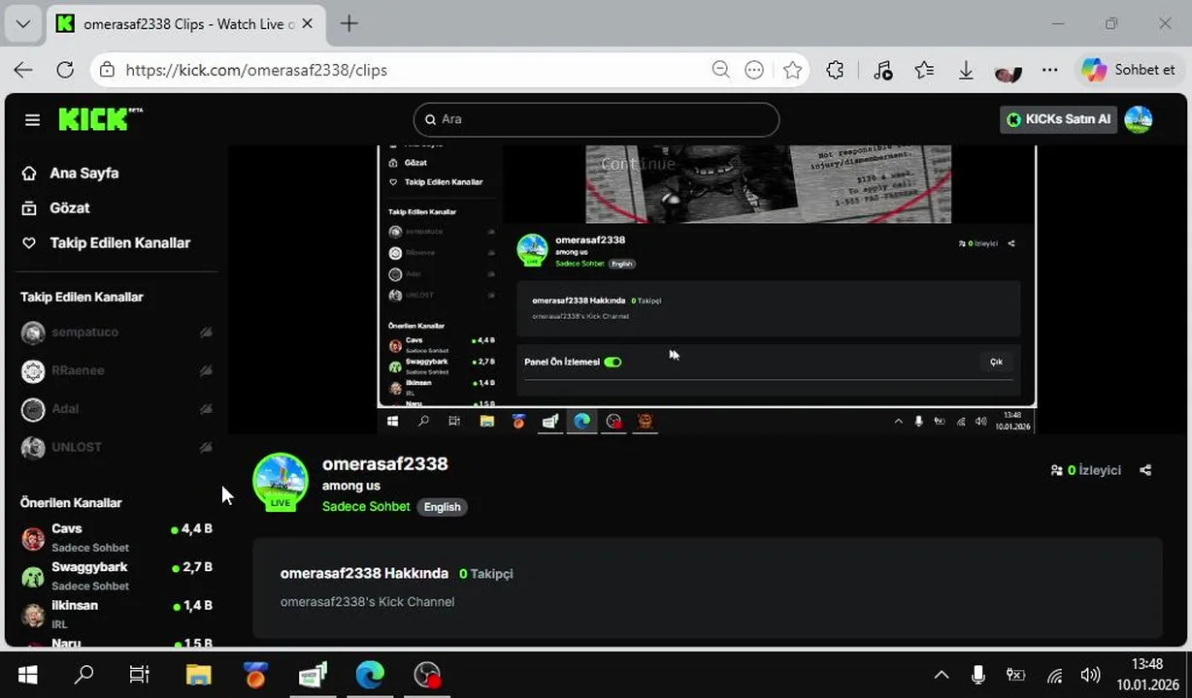Click omerasaf2338 Hakkında heading
The height and width of the screenshot is (698, 1192).
click(x=364, y=574)
